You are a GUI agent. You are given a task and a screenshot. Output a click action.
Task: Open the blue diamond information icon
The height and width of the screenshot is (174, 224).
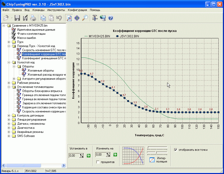[77, 18]
